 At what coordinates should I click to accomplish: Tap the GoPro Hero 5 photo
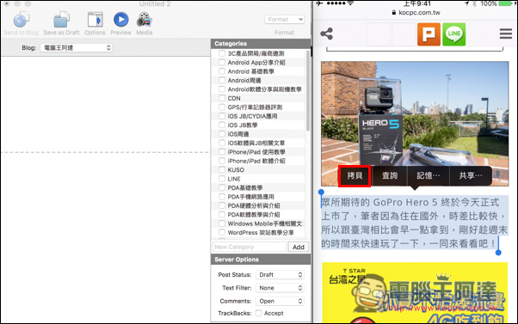click(x=415, y=124)
